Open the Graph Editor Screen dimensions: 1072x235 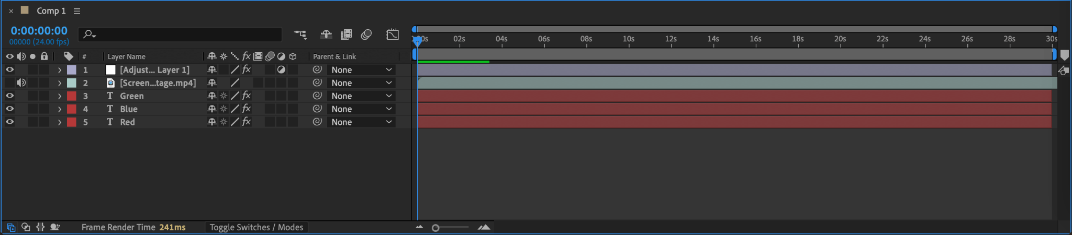point(392,34)
